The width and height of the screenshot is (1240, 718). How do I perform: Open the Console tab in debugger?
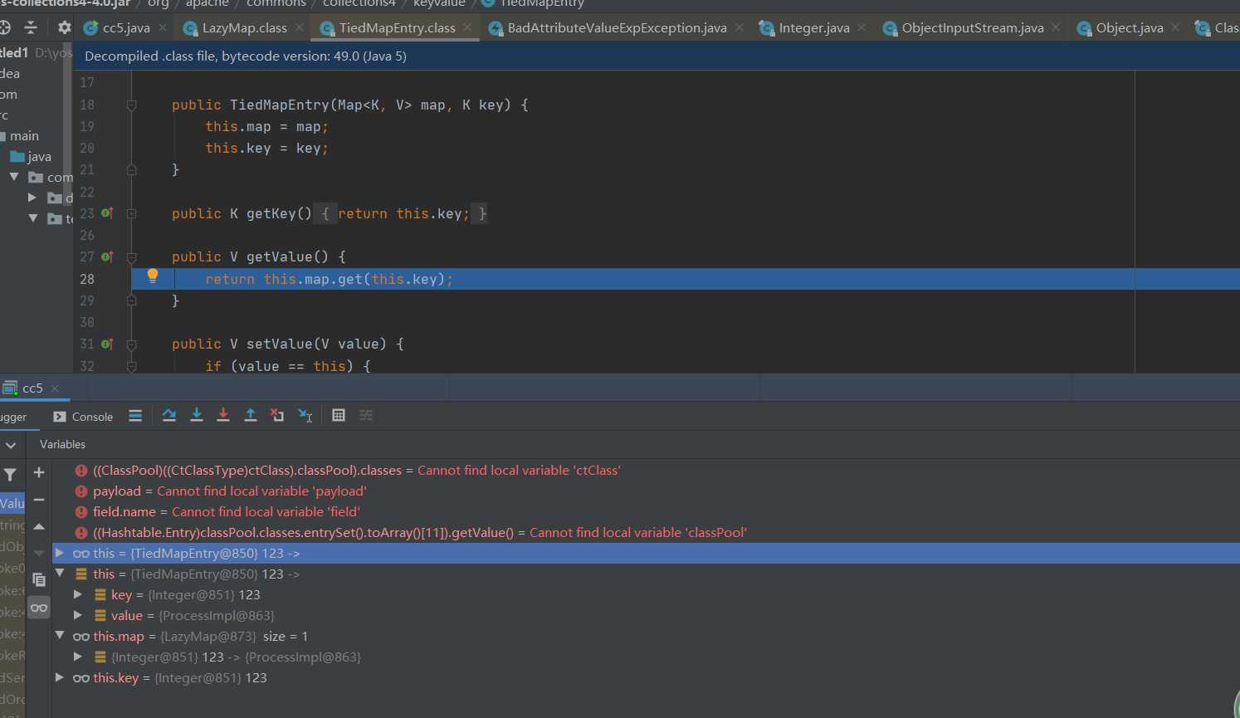(83, 417)
